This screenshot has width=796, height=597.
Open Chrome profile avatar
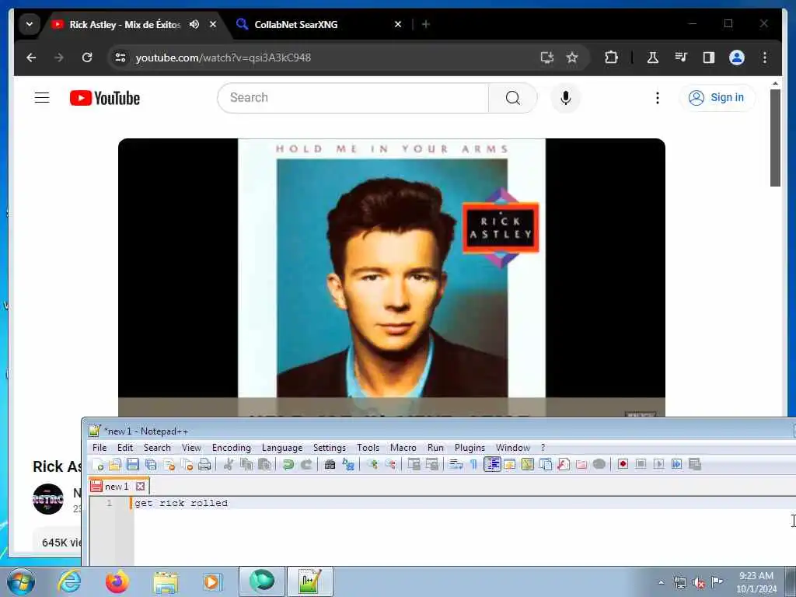[x=737, y=58]
